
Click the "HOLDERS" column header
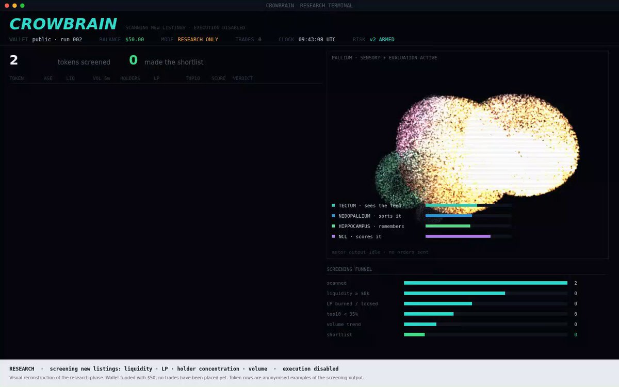click(x=130, y=78)
